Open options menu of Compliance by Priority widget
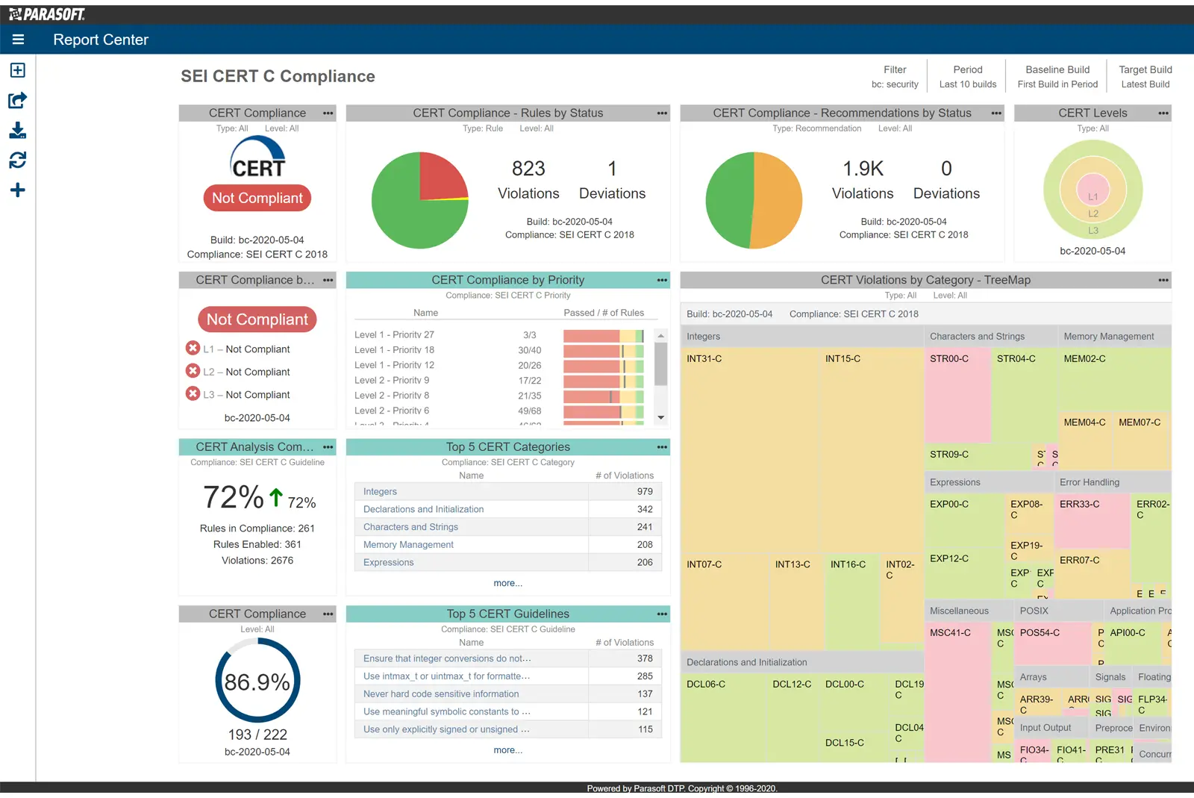The width and height of the screenshot is (1194, 798). coord(662,280)
